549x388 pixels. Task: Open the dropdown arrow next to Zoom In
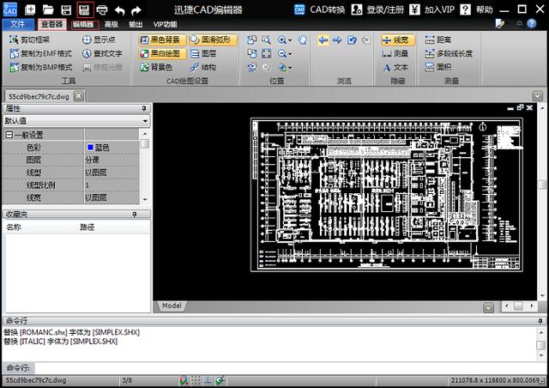[x=290, y=40]
